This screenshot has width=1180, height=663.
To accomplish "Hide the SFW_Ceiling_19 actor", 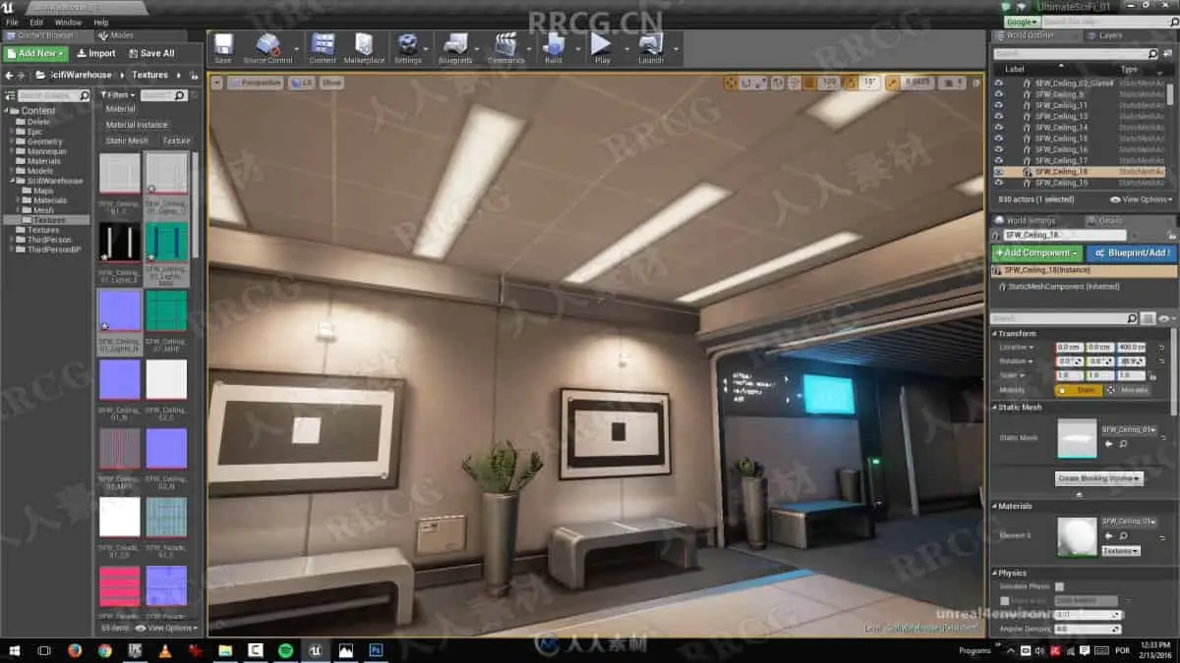I will pos(999,183).
